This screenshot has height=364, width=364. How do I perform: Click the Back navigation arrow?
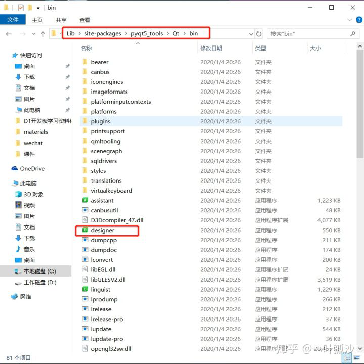9,34
